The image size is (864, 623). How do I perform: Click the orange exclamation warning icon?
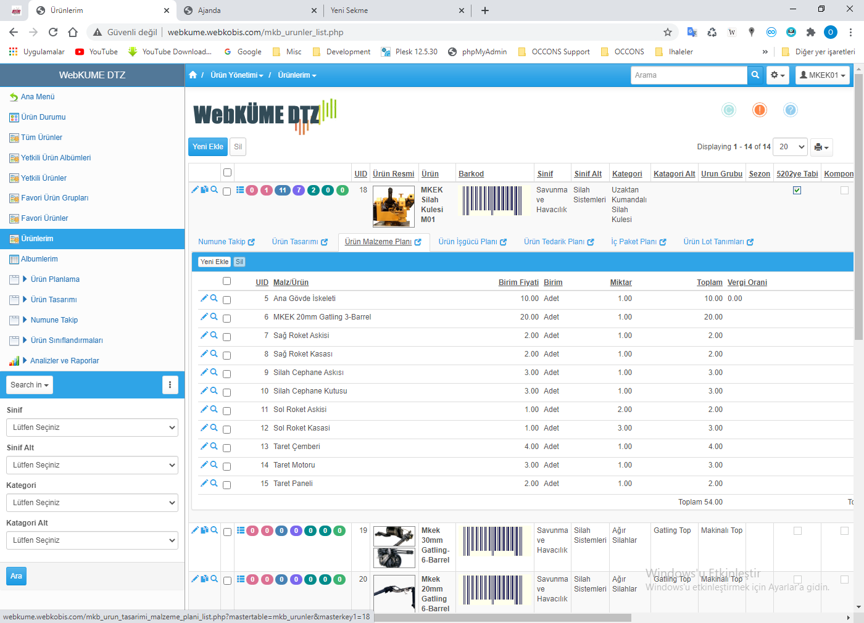[760, 110]
